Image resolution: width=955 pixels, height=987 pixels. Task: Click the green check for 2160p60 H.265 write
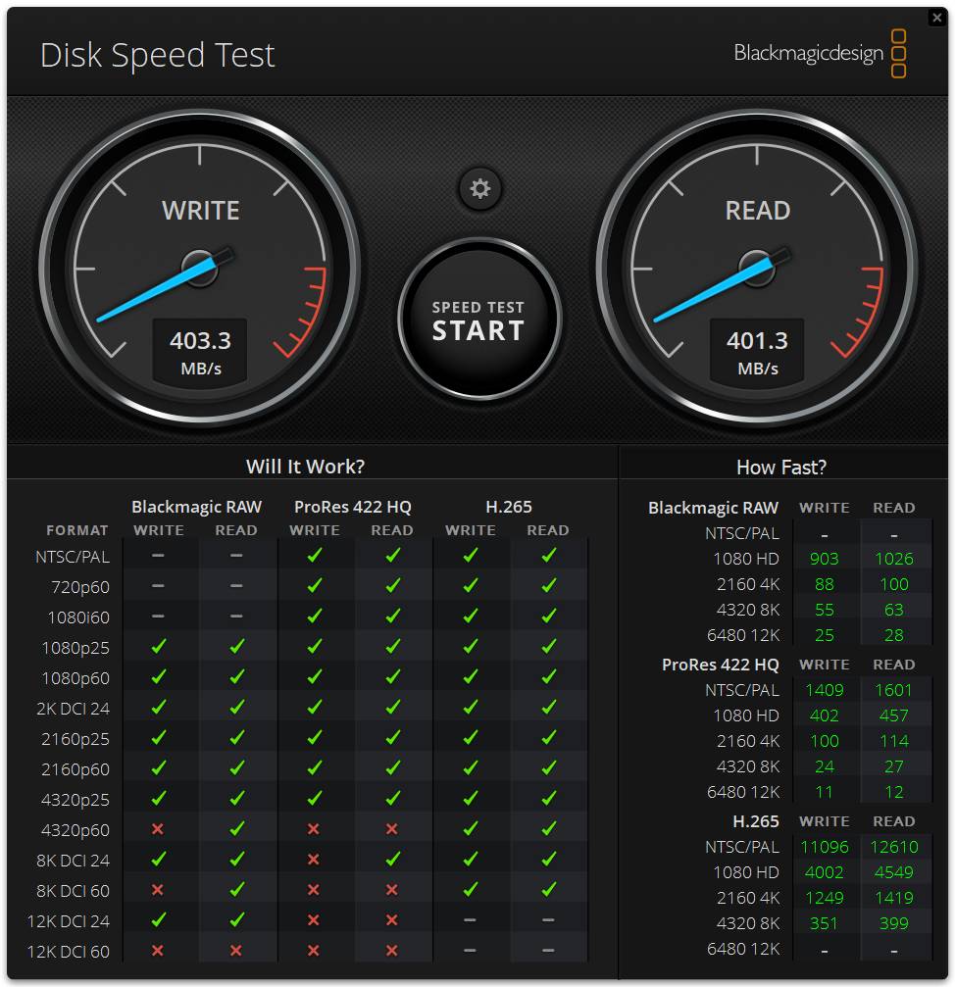coord(471,768)
